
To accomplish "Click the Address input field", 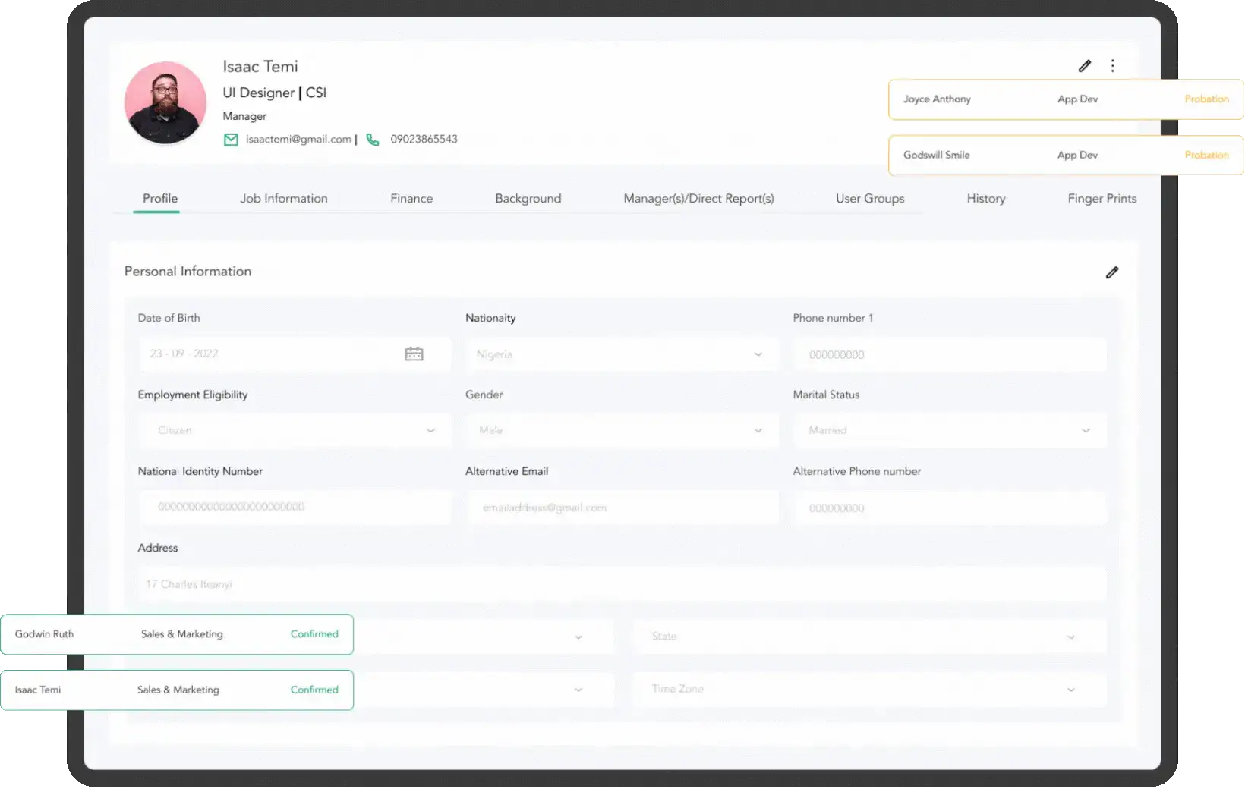I will 621,584.
